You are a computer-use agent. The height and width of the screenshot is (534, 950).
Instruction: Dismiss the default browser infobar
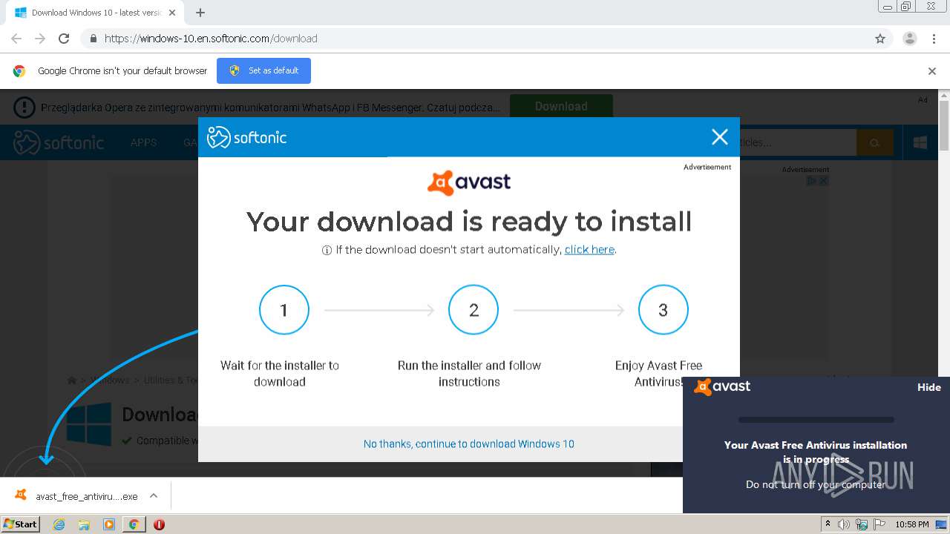point(932,71)
